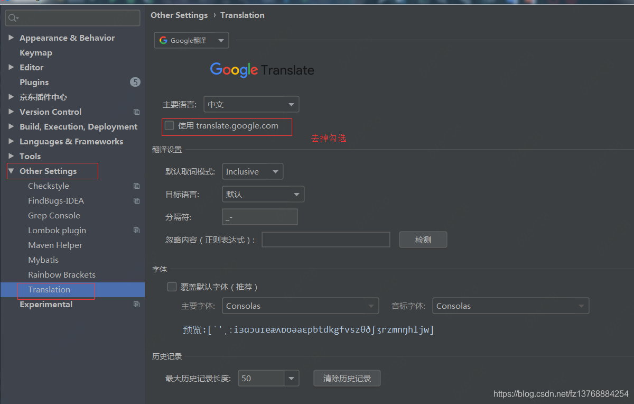Click the Google G icon in translator selector
The width and height of the screenshot is (634, 404).
[x=163, y=40]
